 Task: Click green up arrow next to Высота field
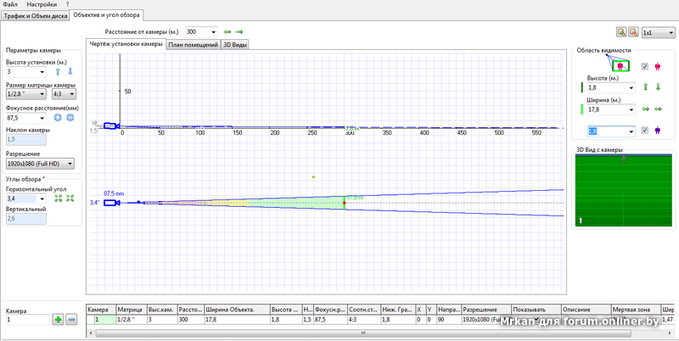(x=645, y=87)
